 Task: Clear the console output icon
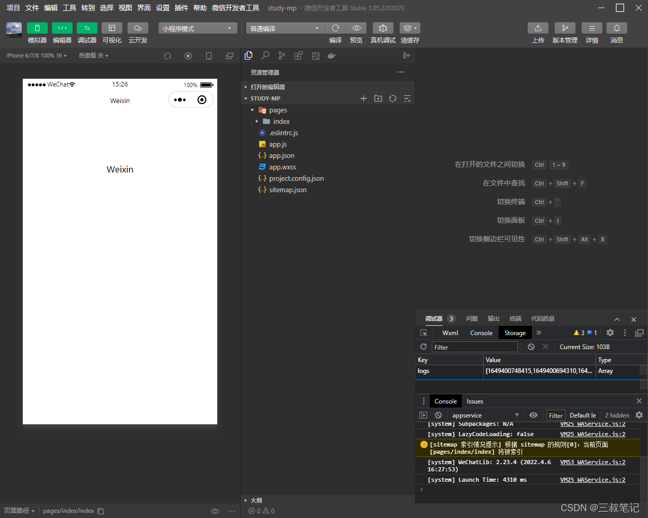(438, 415)
